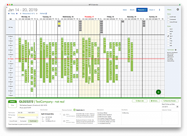
Task: Click the Recently Viewed button
Action: pos(170,101)
